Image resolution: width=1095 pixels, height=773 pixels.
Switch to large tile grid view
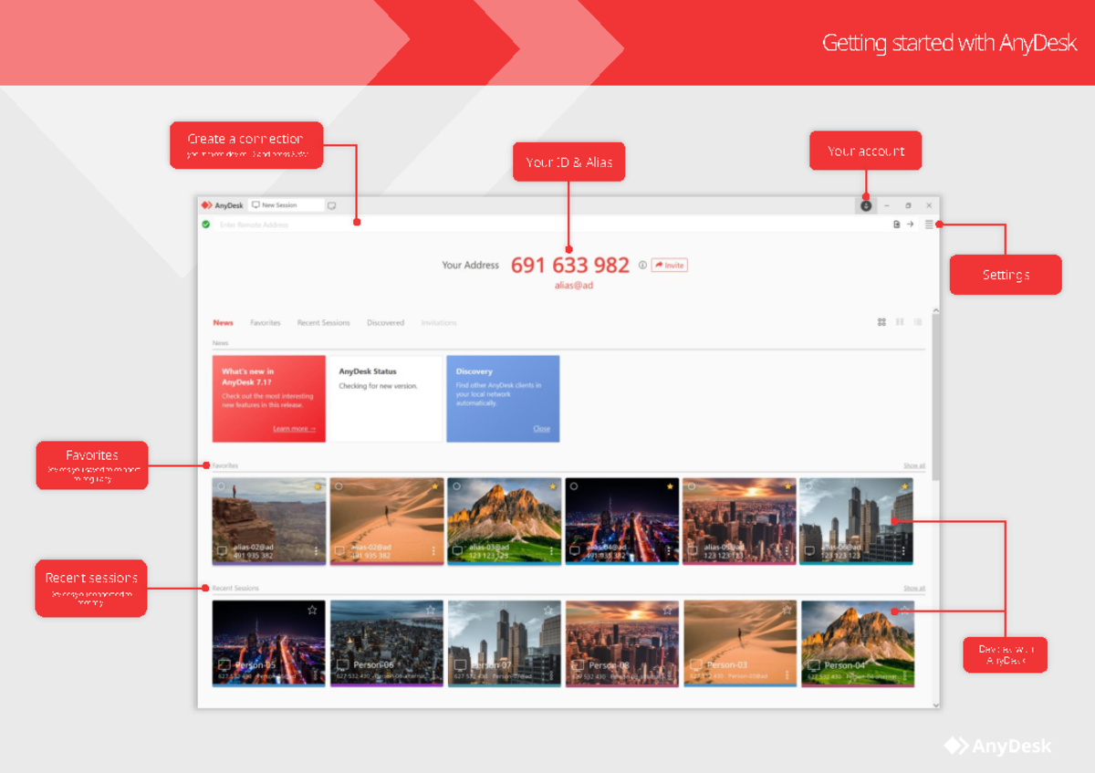click(881, 322)
